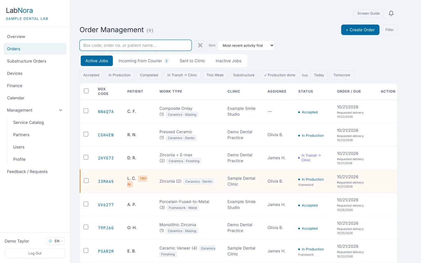
Task: View the Inactive Jobs tab
Action: (x=228, y=61)
